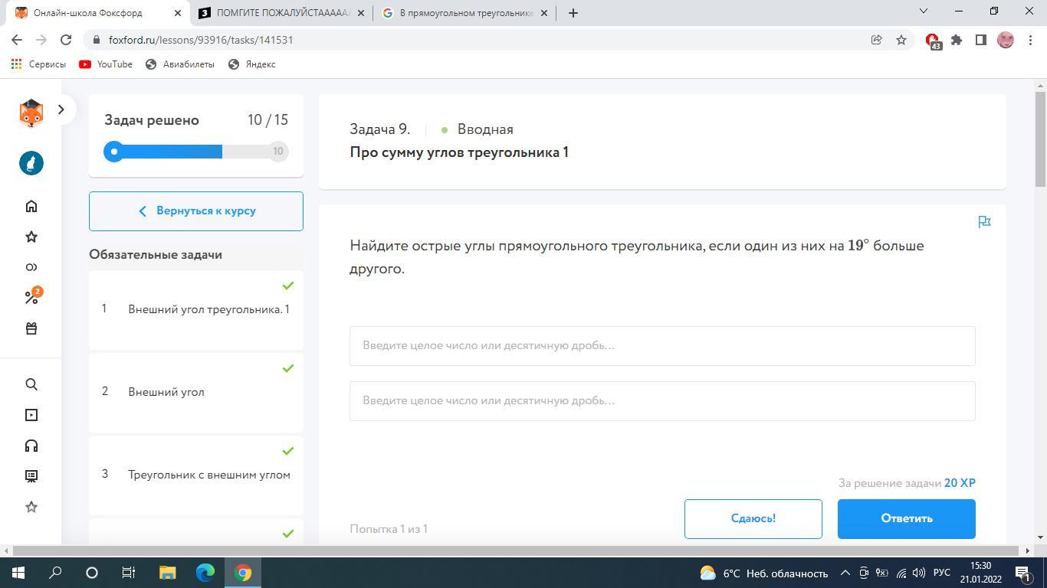Click the task progress slider handle
The height and width of the screenshot is (588, 1047).
point(114,152)
